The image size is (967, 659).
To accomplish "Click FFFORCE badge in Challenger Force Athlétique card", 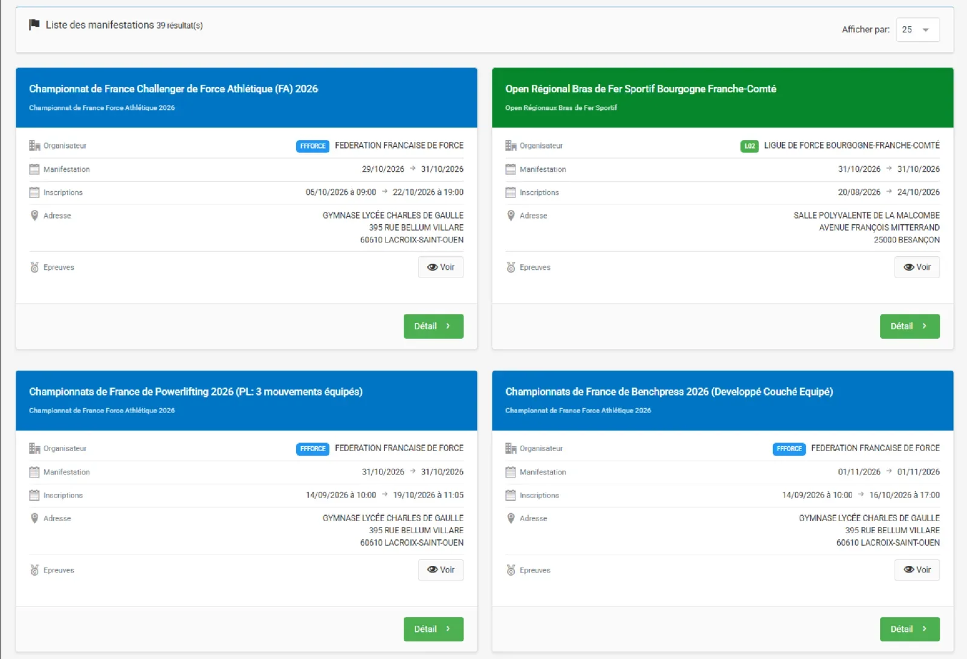I will (x=312, y=146).
